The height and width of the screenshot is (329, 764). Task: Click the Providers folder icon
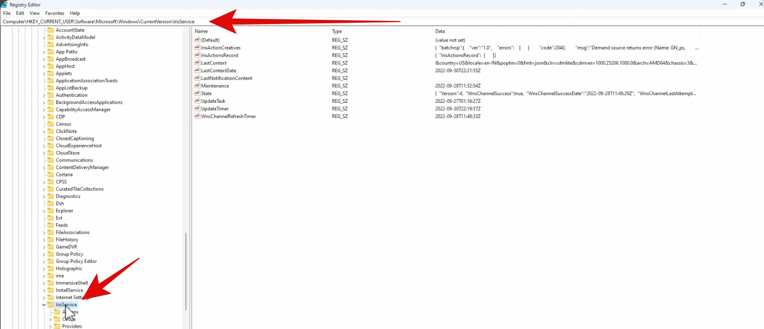click(57, 326)
